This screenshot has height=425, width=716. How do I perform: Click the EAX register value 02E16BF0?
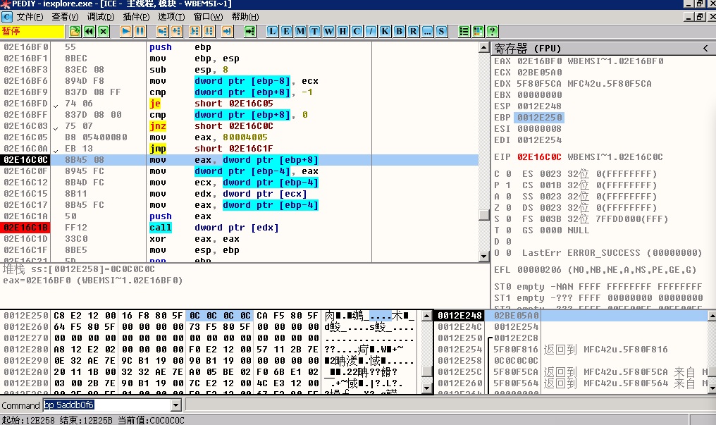tap(539, 61)
